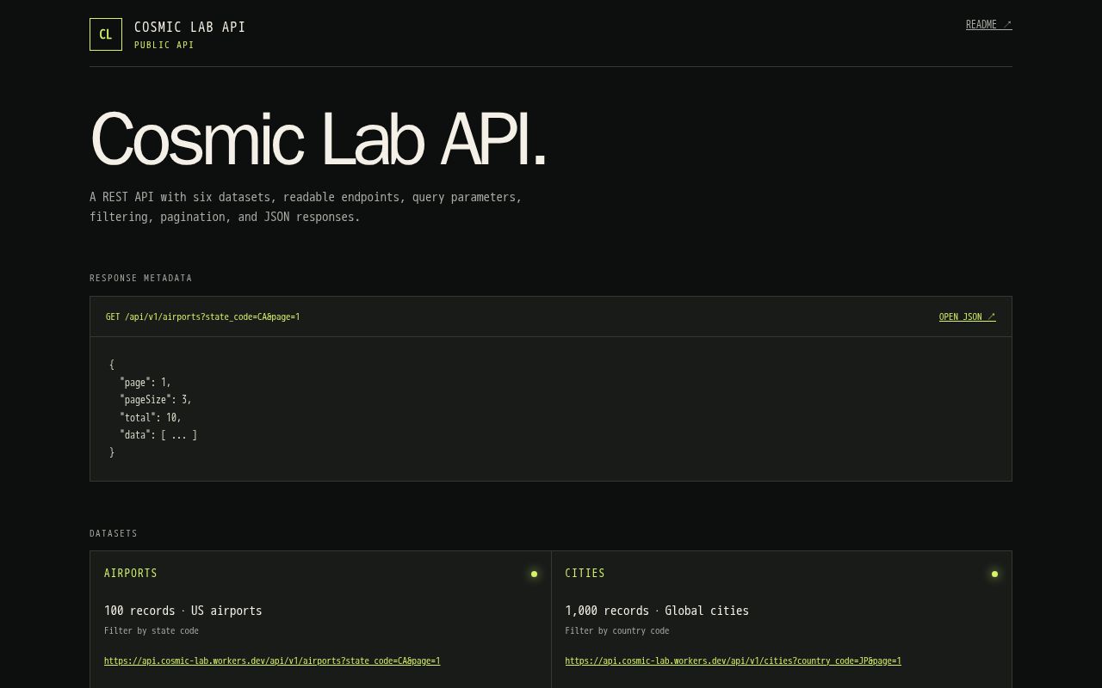Open JSON response link
The image size is (1102, 688).
967,316
